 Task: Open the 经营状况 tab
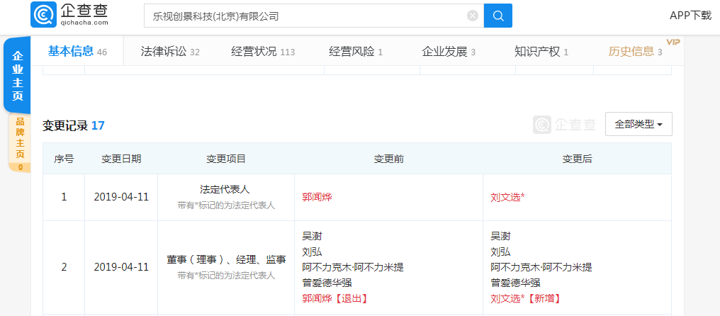(263, 52)
